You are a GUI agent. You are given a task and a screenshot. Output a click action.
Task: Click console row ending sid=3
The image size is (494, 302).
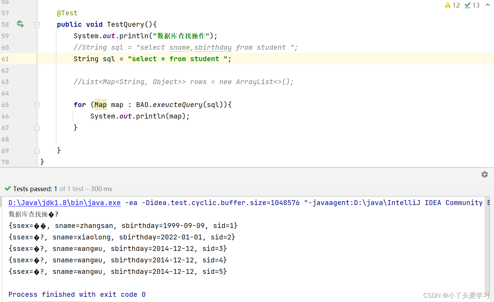pyautogui.click(x=118, y=248)
